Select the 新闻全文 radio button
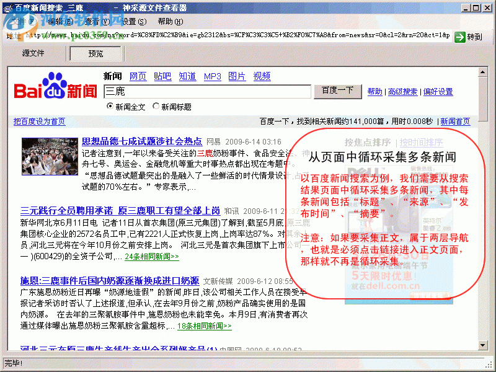 pos(110,106)
